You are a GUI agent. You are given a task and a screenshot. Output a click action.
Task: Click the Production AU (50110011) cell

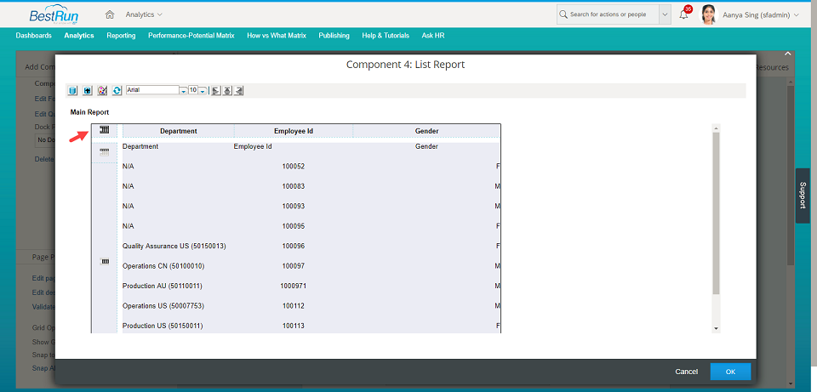(162, 286)
